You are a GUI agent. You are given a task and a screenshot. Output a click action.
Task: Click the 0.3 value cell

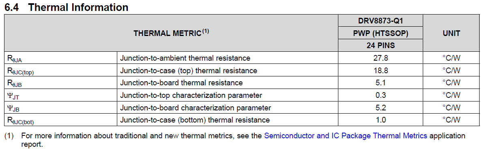pos(381,95)
